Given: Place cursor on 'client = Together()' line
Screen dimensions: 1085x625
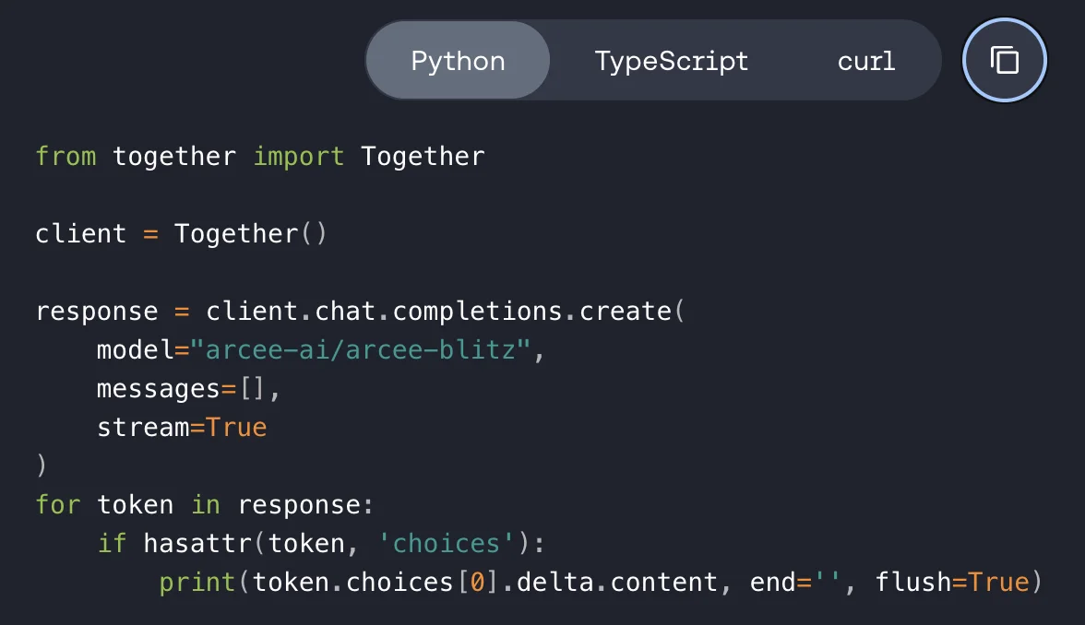Looking at the screenshot, I should (x=181, y=234).
